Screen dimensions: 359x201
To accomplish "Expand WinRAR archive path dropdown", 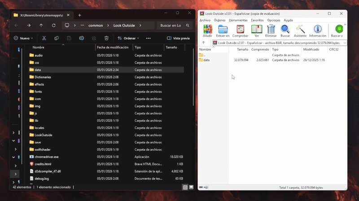I will (x=345, y=43).
